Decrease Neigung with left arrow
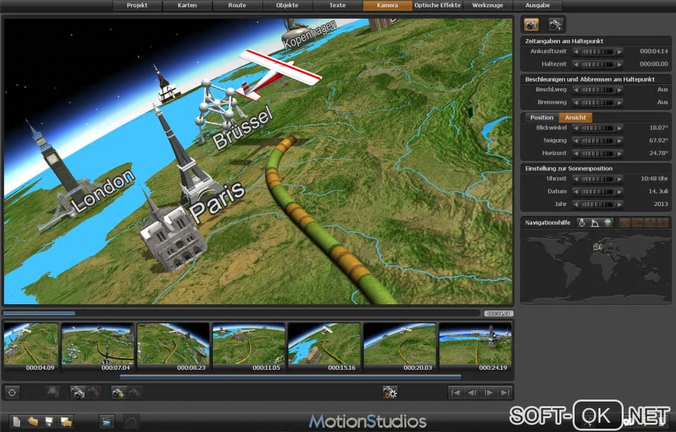Image resolution: width=676 pixels, height=432 pixels. tap(575, 140)
